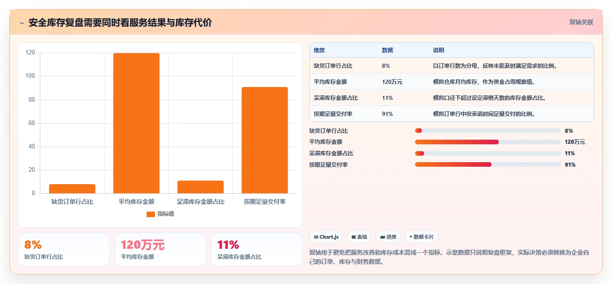Click the 按期足量交付率 progress bar

point(488,164)
